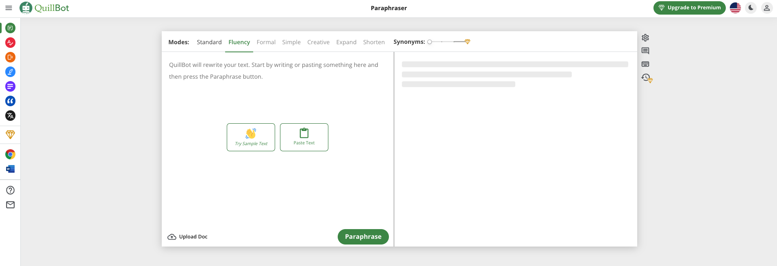
Task: Open the Chrome extension sidebar icon
Action: [x=11, y=154]
